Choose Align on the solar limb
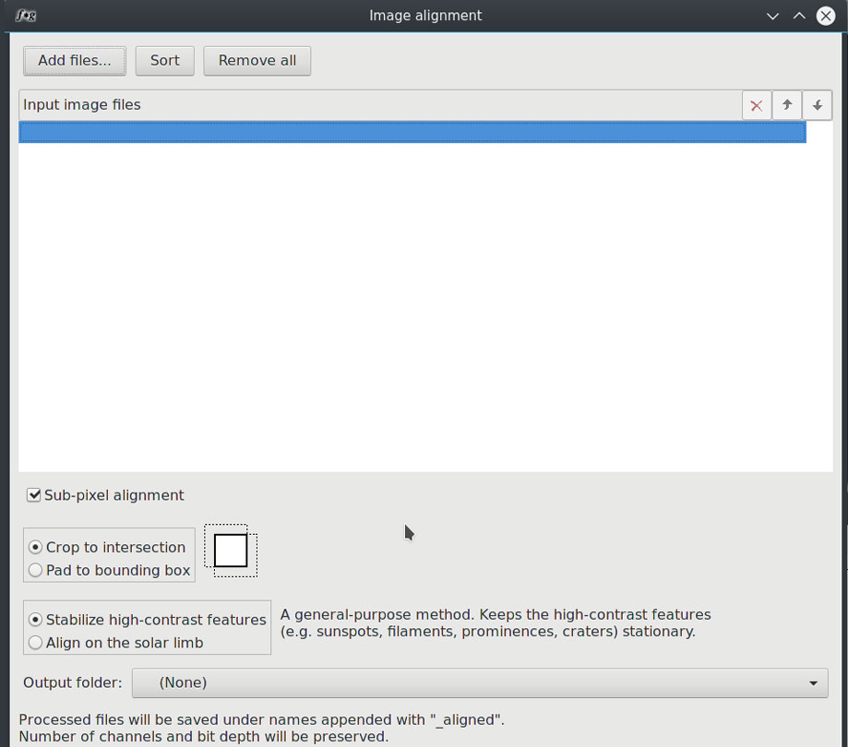This screenshot has height=747, width=848. pos(115,643)
